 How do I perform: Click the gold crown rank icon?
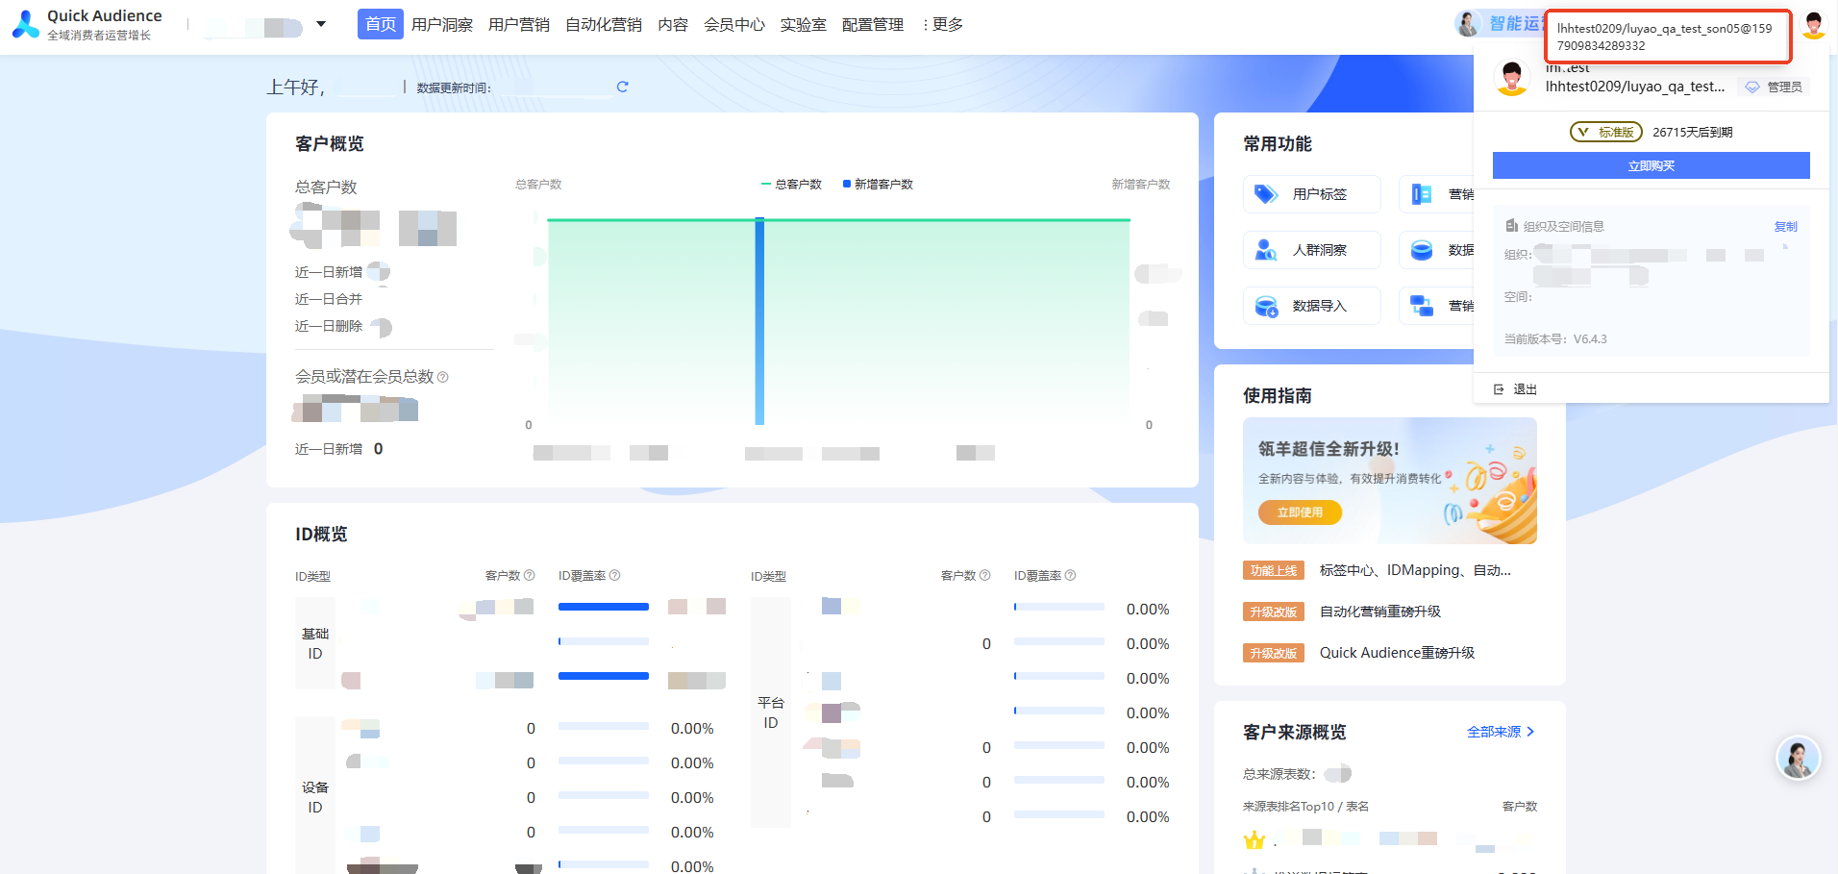point(1254,840)
